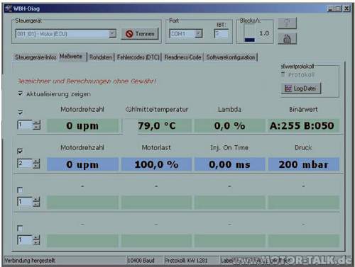
Task: Open the Softwarekonfiguration tab
Action: [x=231, y=57]
